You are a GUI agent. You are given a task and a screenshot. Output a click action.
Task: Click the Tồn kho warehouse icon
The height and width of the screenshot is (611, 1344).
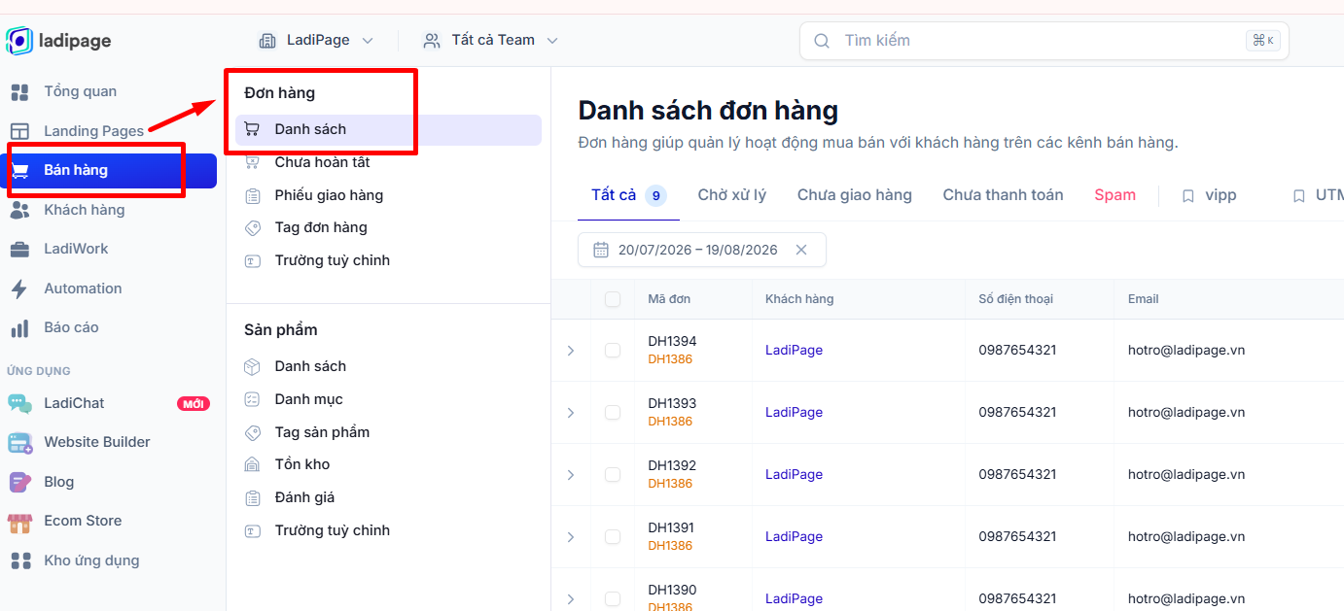[253, 464]
